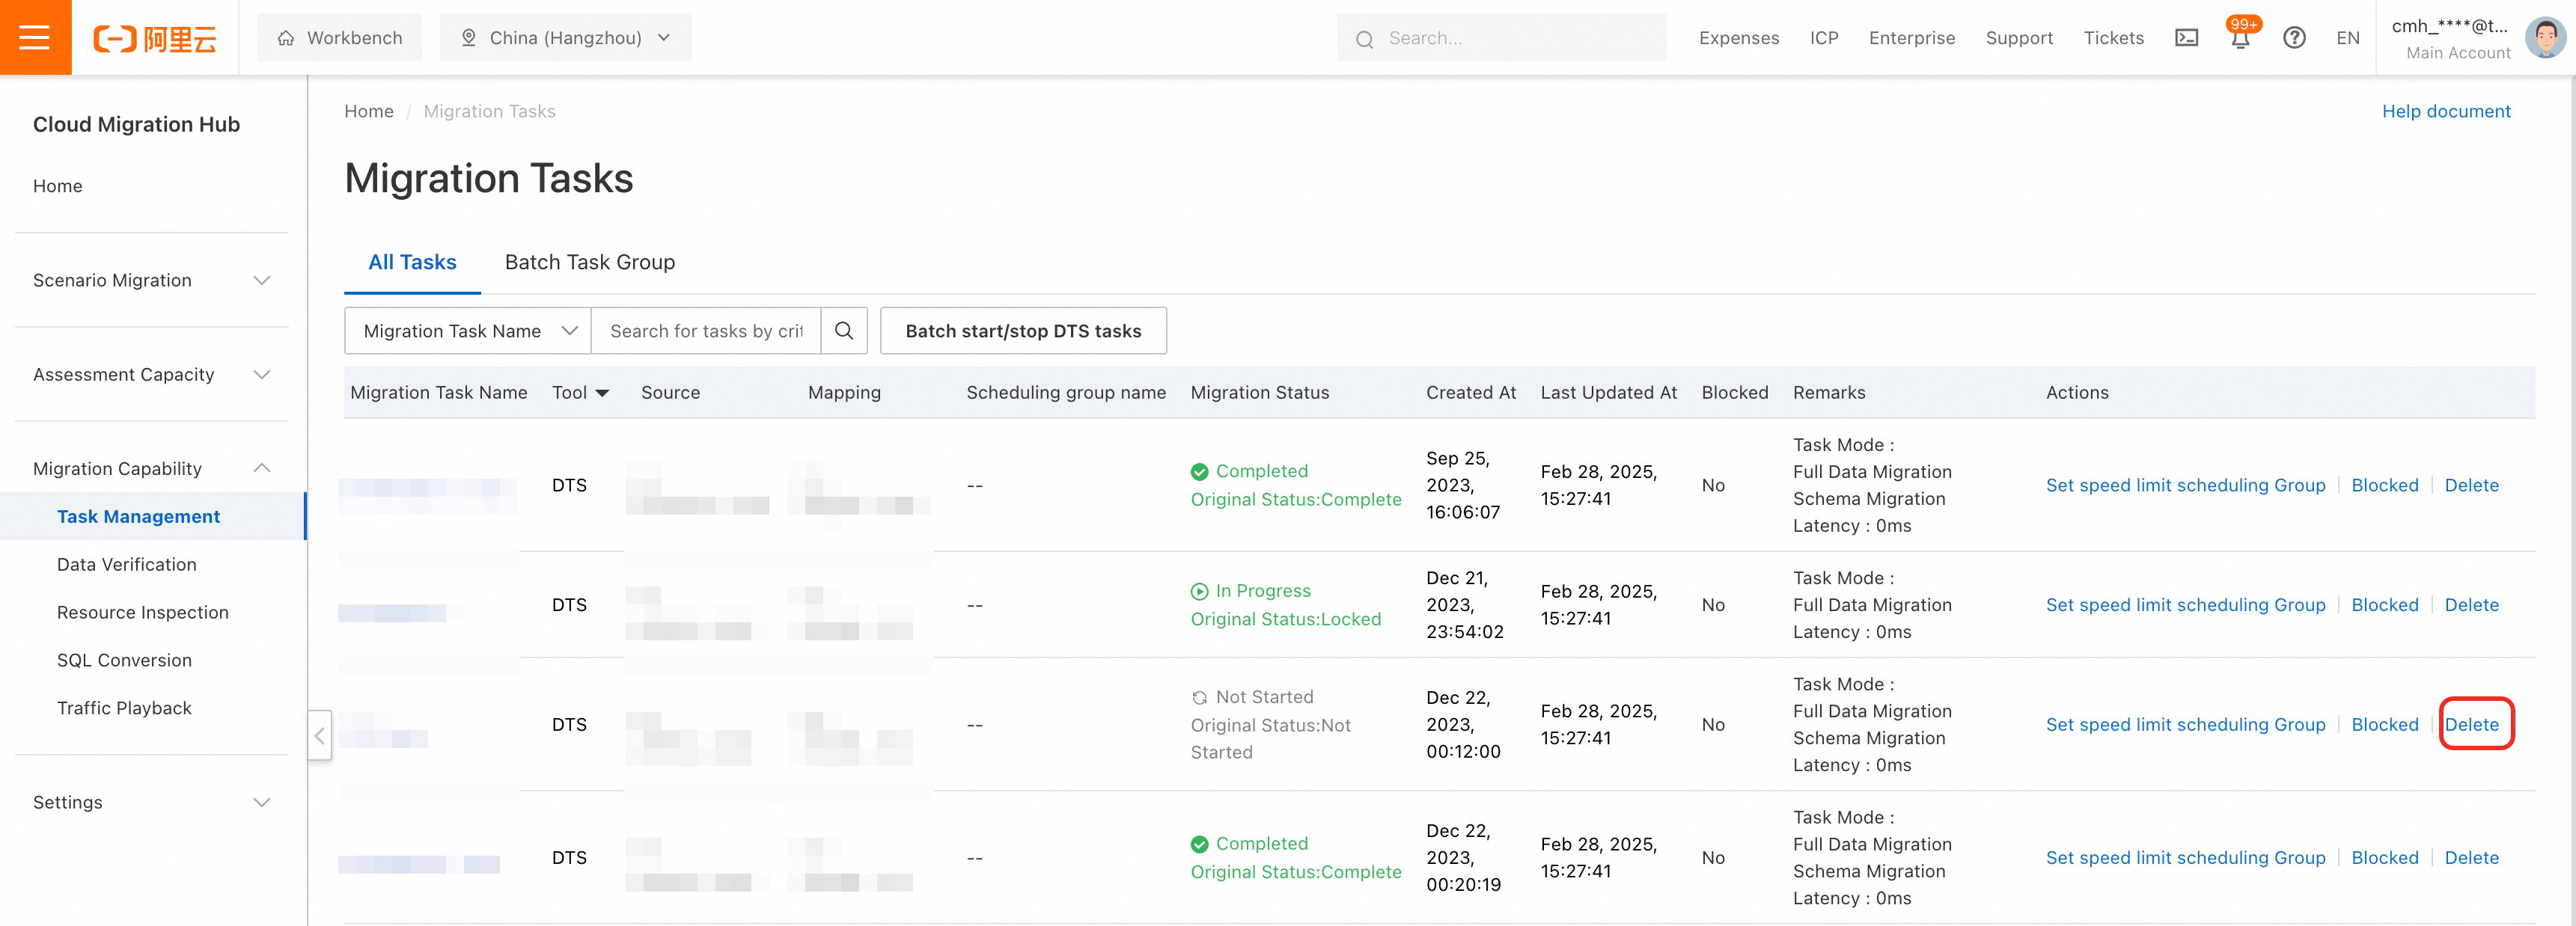
Task: Open the notifications bell
Action: (x=2240, y=39)
